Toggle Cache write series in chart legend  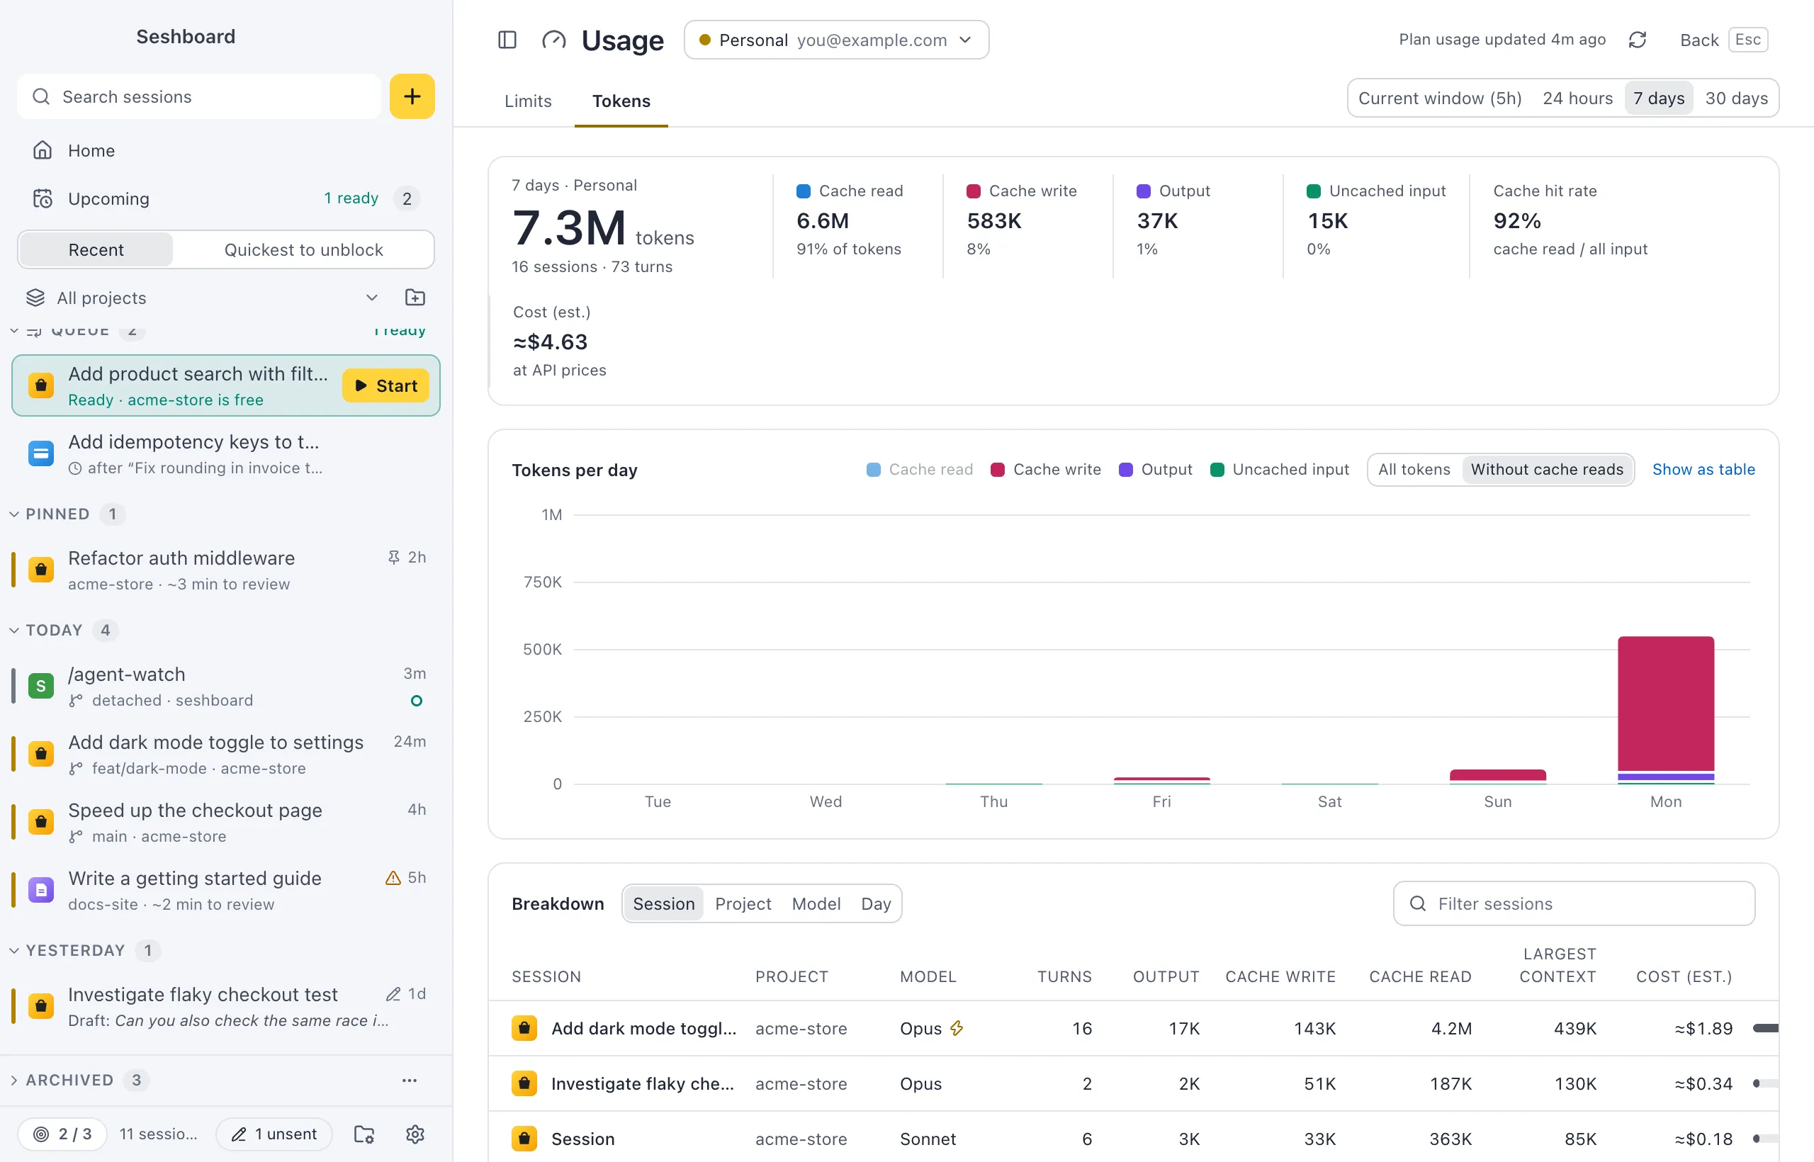click(x=1046, y=469)
